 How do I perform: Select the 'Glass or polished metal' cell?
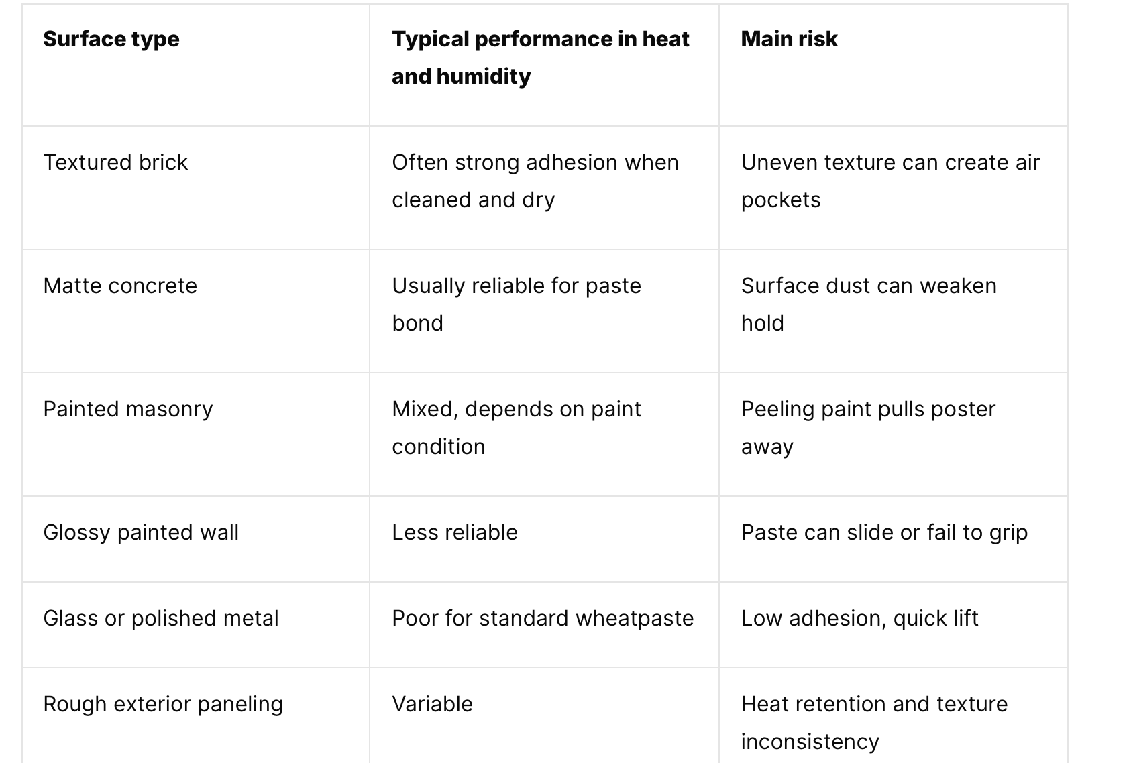pyautogui.click(x=195, y=625)
